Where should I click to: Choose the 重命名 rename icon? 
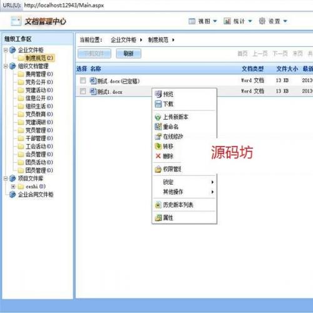tap(158, 126)
